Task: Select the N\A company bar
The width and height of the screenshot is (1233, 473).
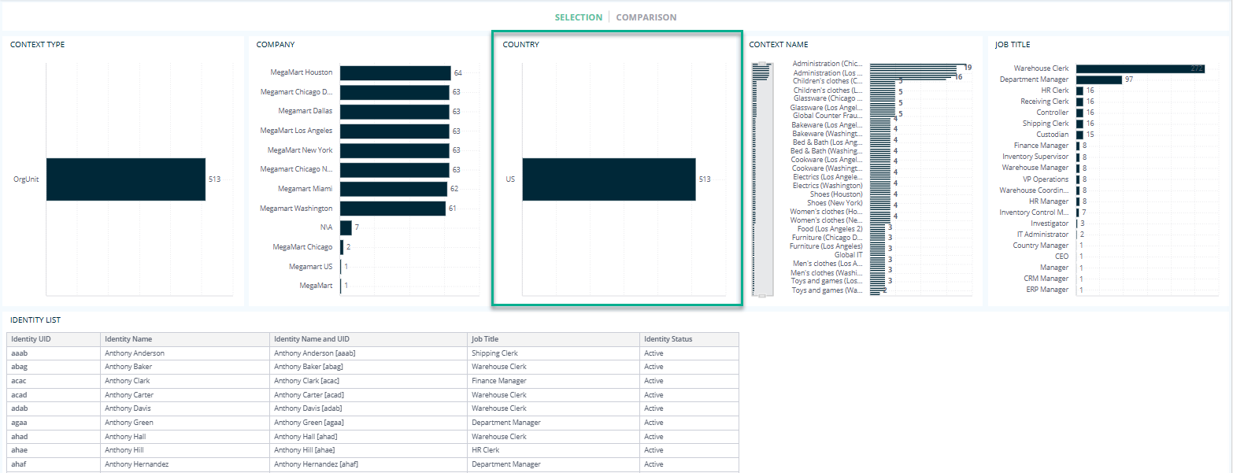Action: 346,227
